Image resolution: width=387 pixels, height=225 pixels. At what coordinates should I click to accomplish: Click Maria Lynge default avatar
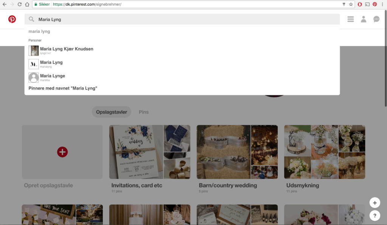click(34, 78)
